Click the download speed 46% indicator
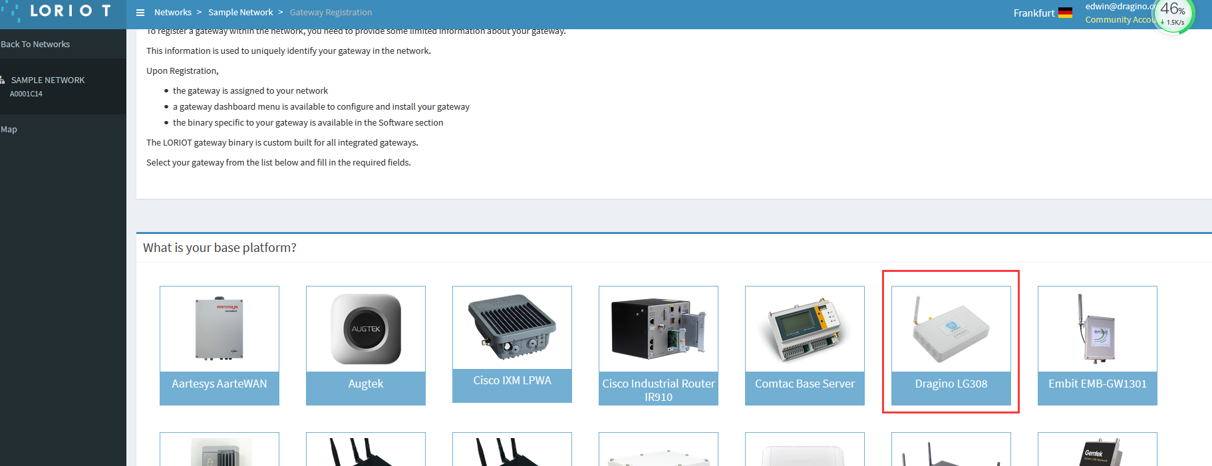The width and height of the screenshot is (1212, 466). tap(1173, 15)
